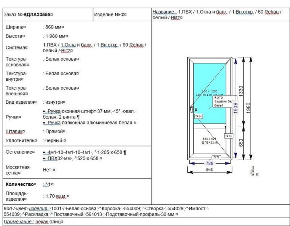Click the Уплотнитель value чёрный
Screen dimensions: 290x226
pos(55,140)
